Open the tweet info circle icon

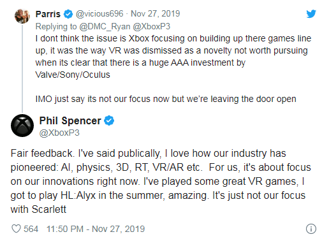(x=311, y=229)
